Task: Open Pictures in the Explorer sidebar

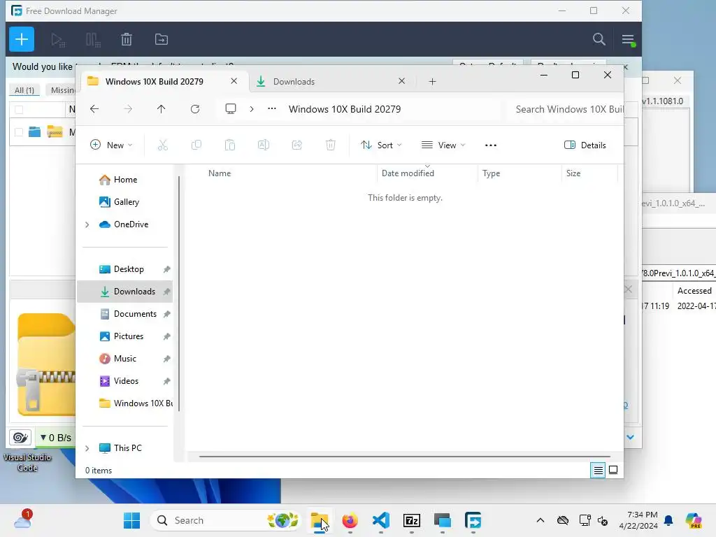Action: (x=124, y=336)
